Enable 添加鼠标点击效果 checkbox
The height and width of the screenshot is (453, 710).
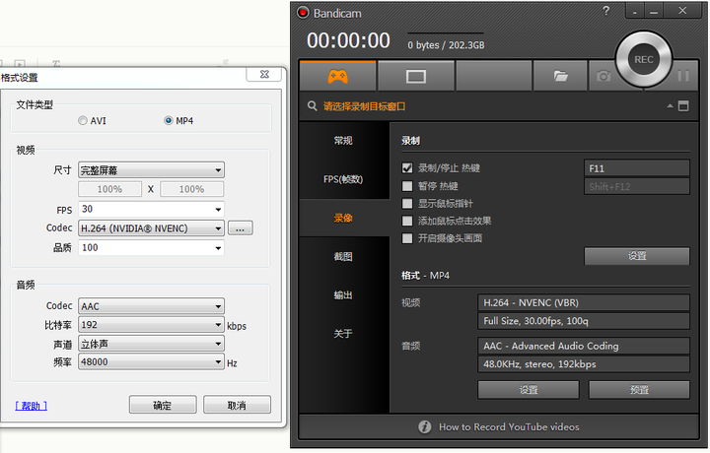click(x=407, y=221)
